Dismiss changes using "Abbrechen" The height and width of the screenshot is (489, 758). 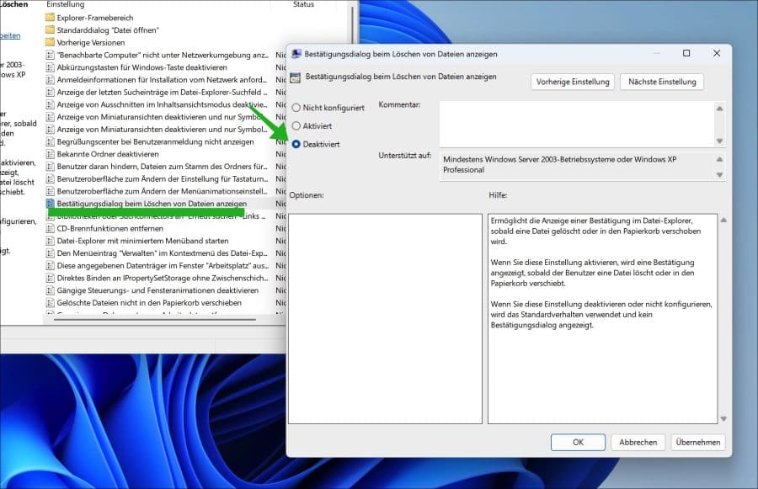[x=638, y=441]
